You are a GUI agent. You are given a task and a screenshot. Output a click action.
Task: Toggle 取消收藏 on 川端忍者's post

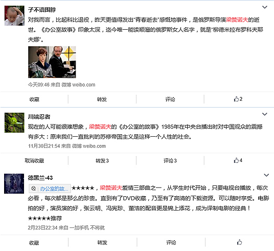[34, 161]
